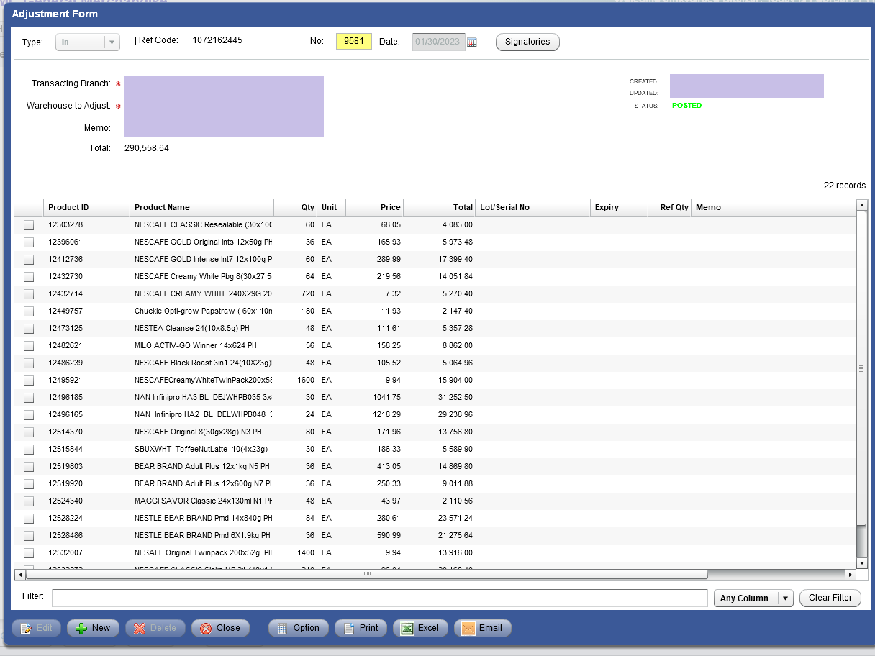The image size is (875, 656).
Task: Tick checkbox for product 12303278
Action: coord(29,225)
